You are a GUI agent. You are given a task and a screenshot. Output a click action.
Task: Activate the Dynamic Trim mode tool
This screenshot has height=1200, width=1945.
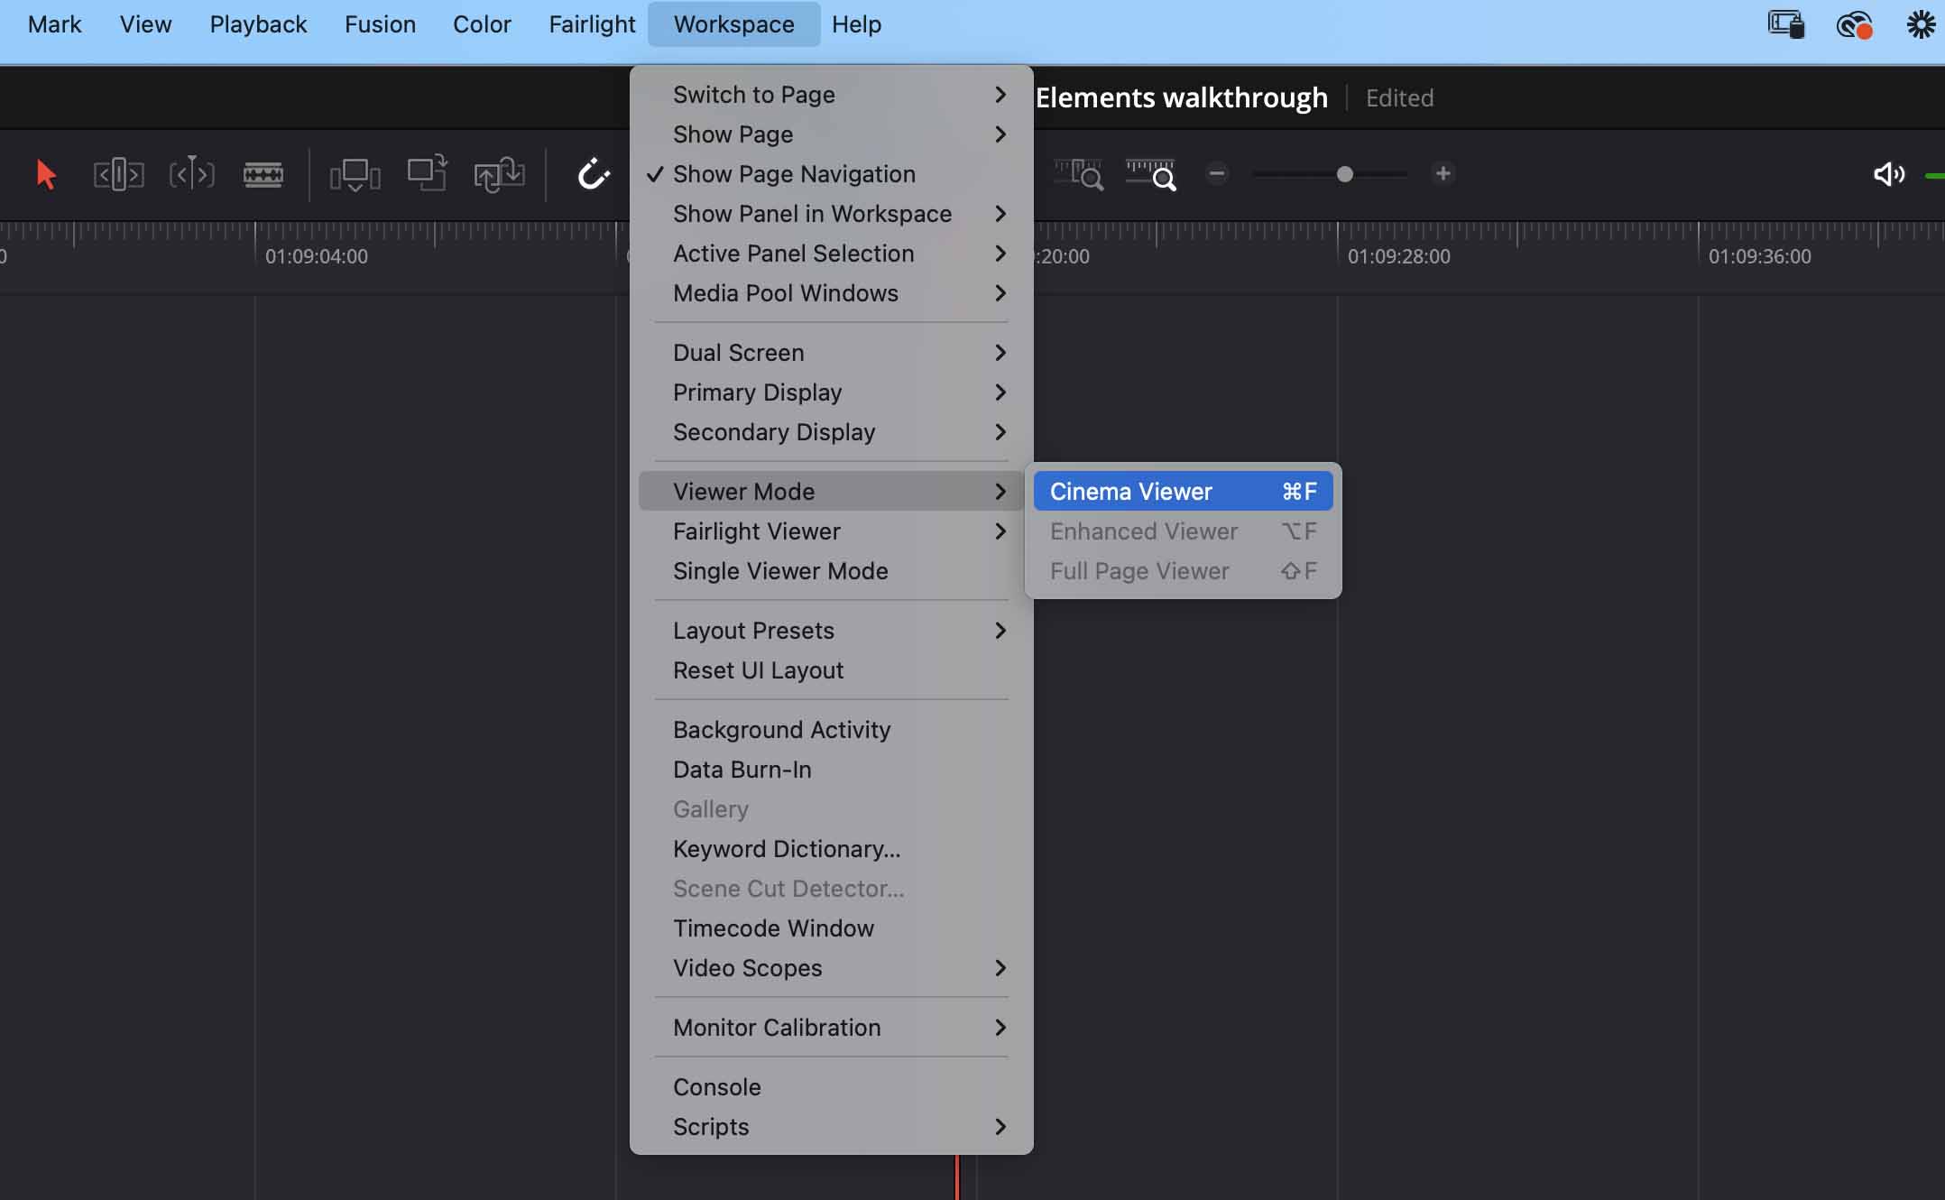[191, 174]
